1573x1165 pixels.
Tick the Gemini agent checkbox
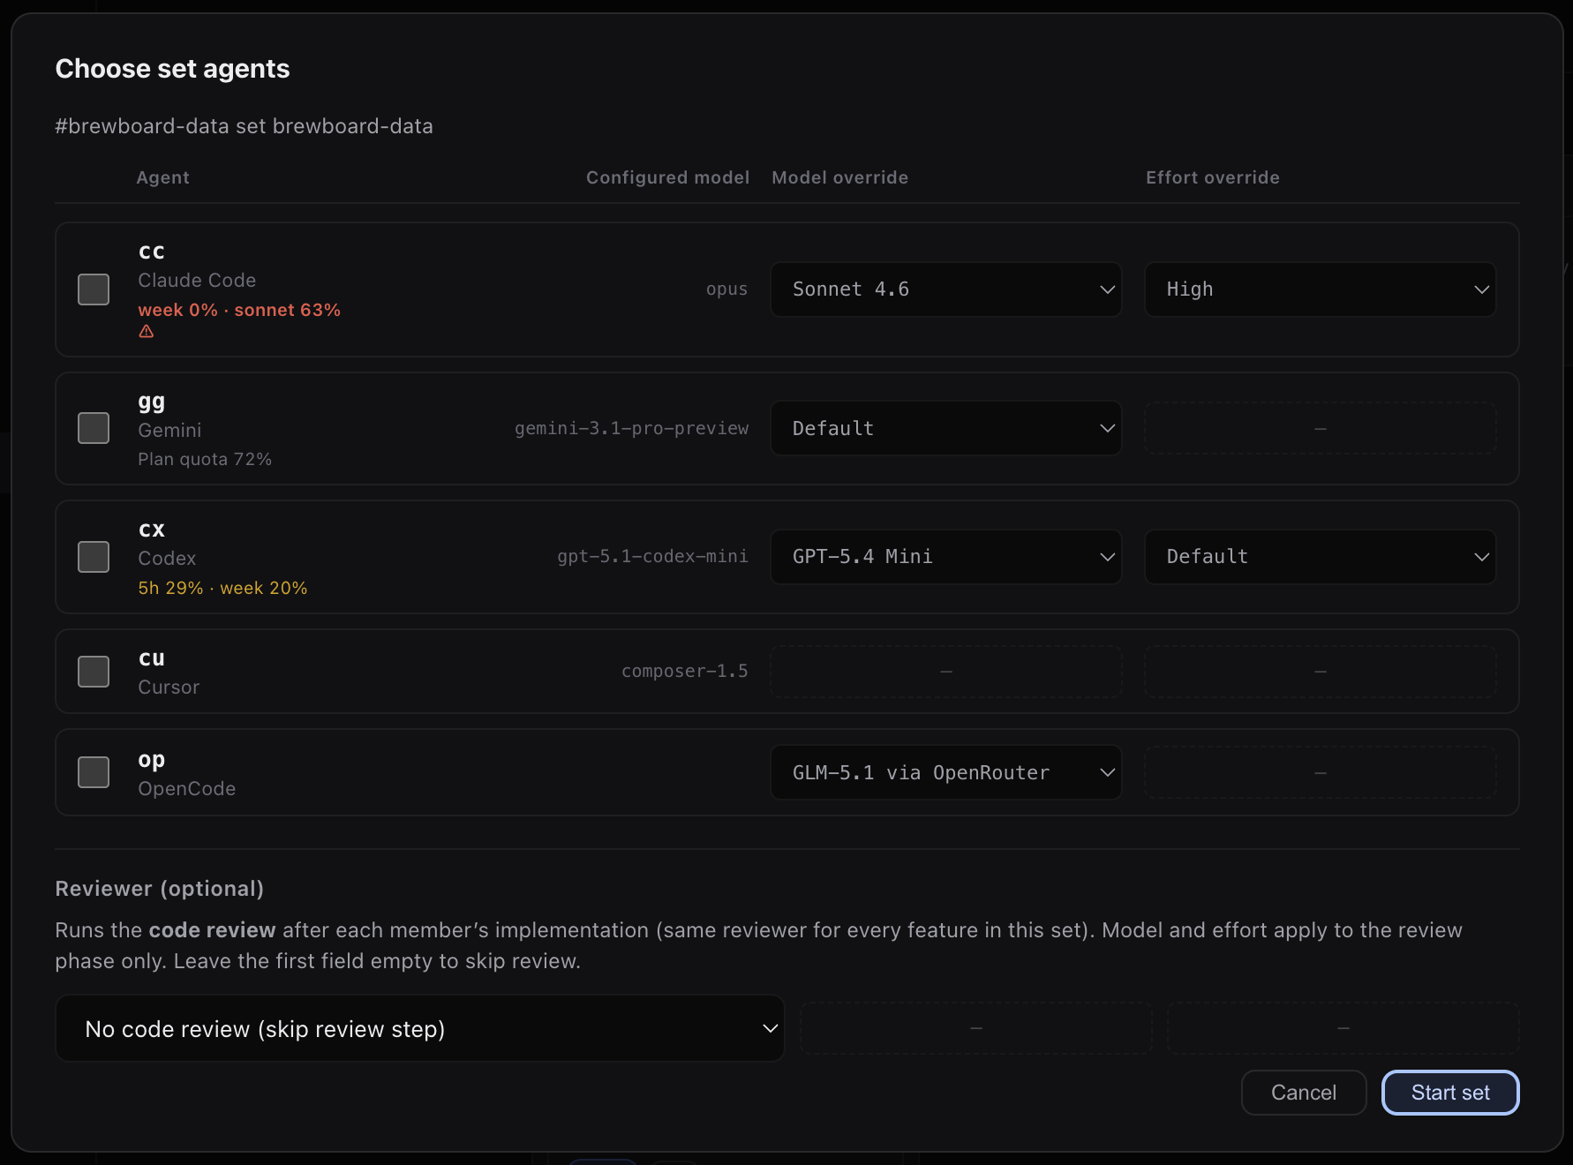[94, 428]
